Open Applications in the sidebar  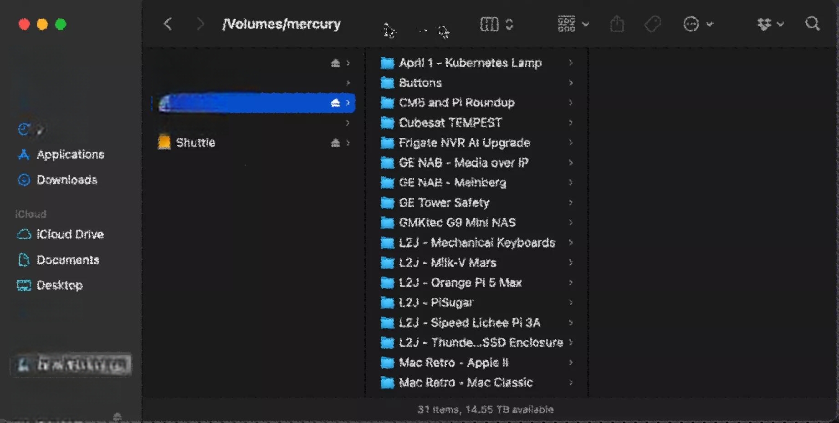70,155
